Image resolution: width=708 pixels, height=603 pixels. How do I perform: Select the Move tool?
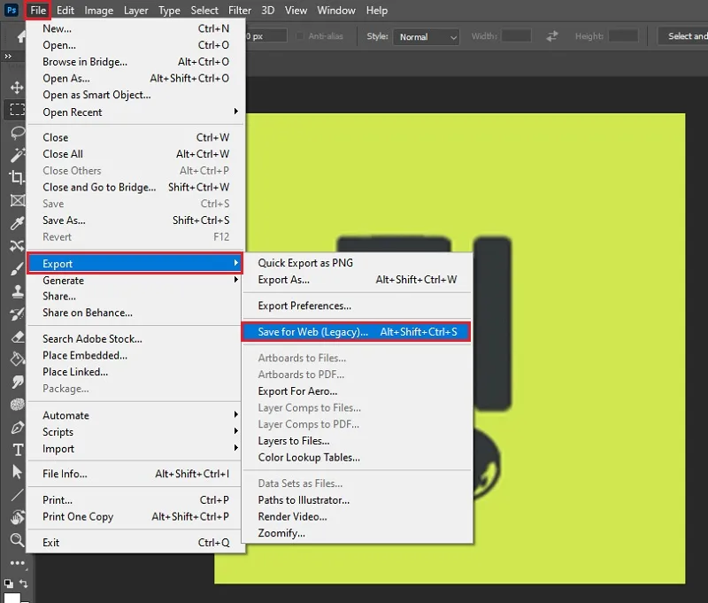click(17, 87)
